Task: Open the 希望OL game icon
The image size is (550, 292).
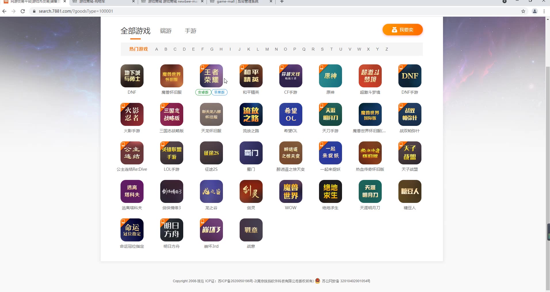Action: 291,114
